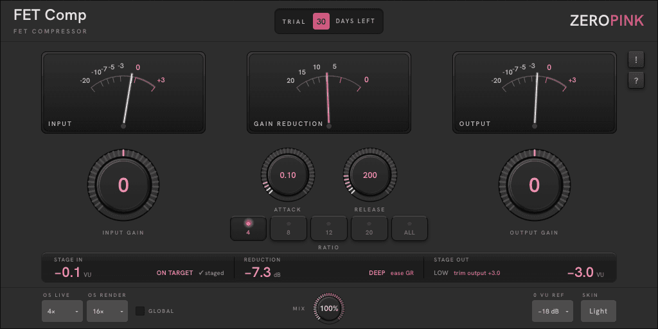Click the 'trim output +3.0' suggestion
658x329 pixels.
click(x=477, y=273)
